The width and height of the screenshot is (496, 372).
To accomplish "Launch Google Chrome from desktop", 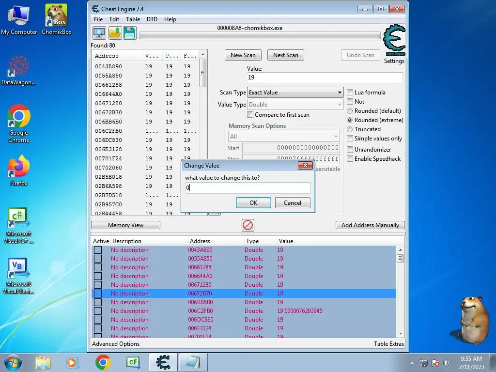I will click(x=19, y=124).
